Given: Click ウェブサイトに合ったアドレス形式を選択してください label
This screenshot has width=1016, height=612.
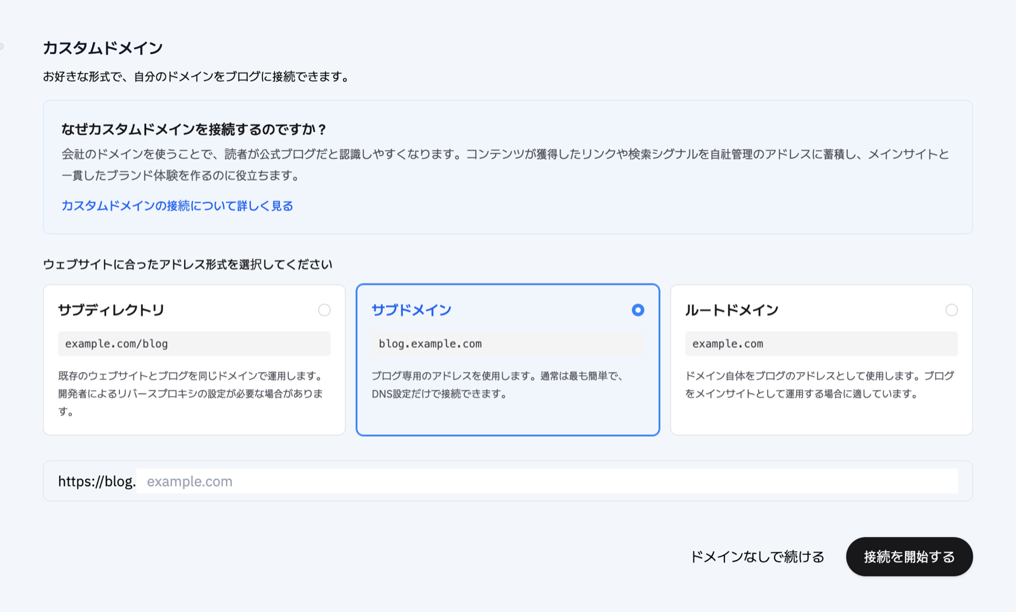Looking at the screenshot, I should coord(187,264).
